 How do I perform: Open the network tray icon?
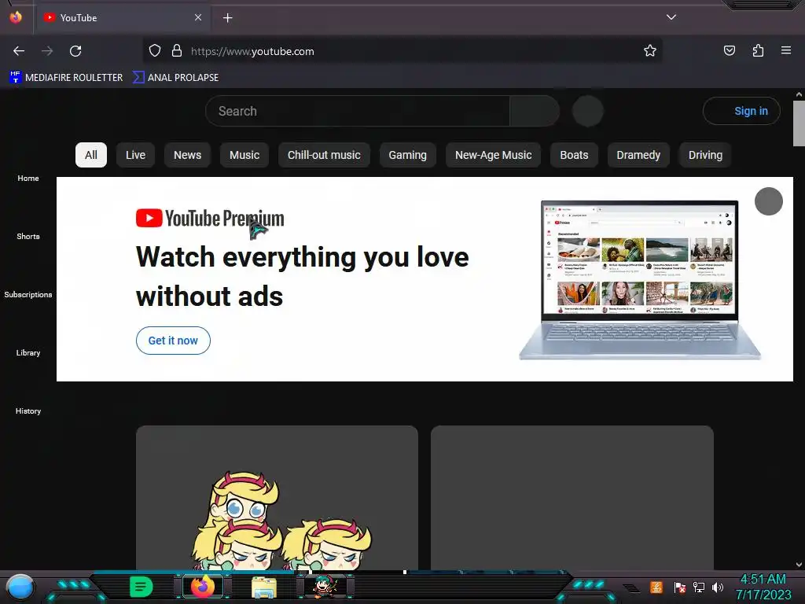[x=698, y=587]
